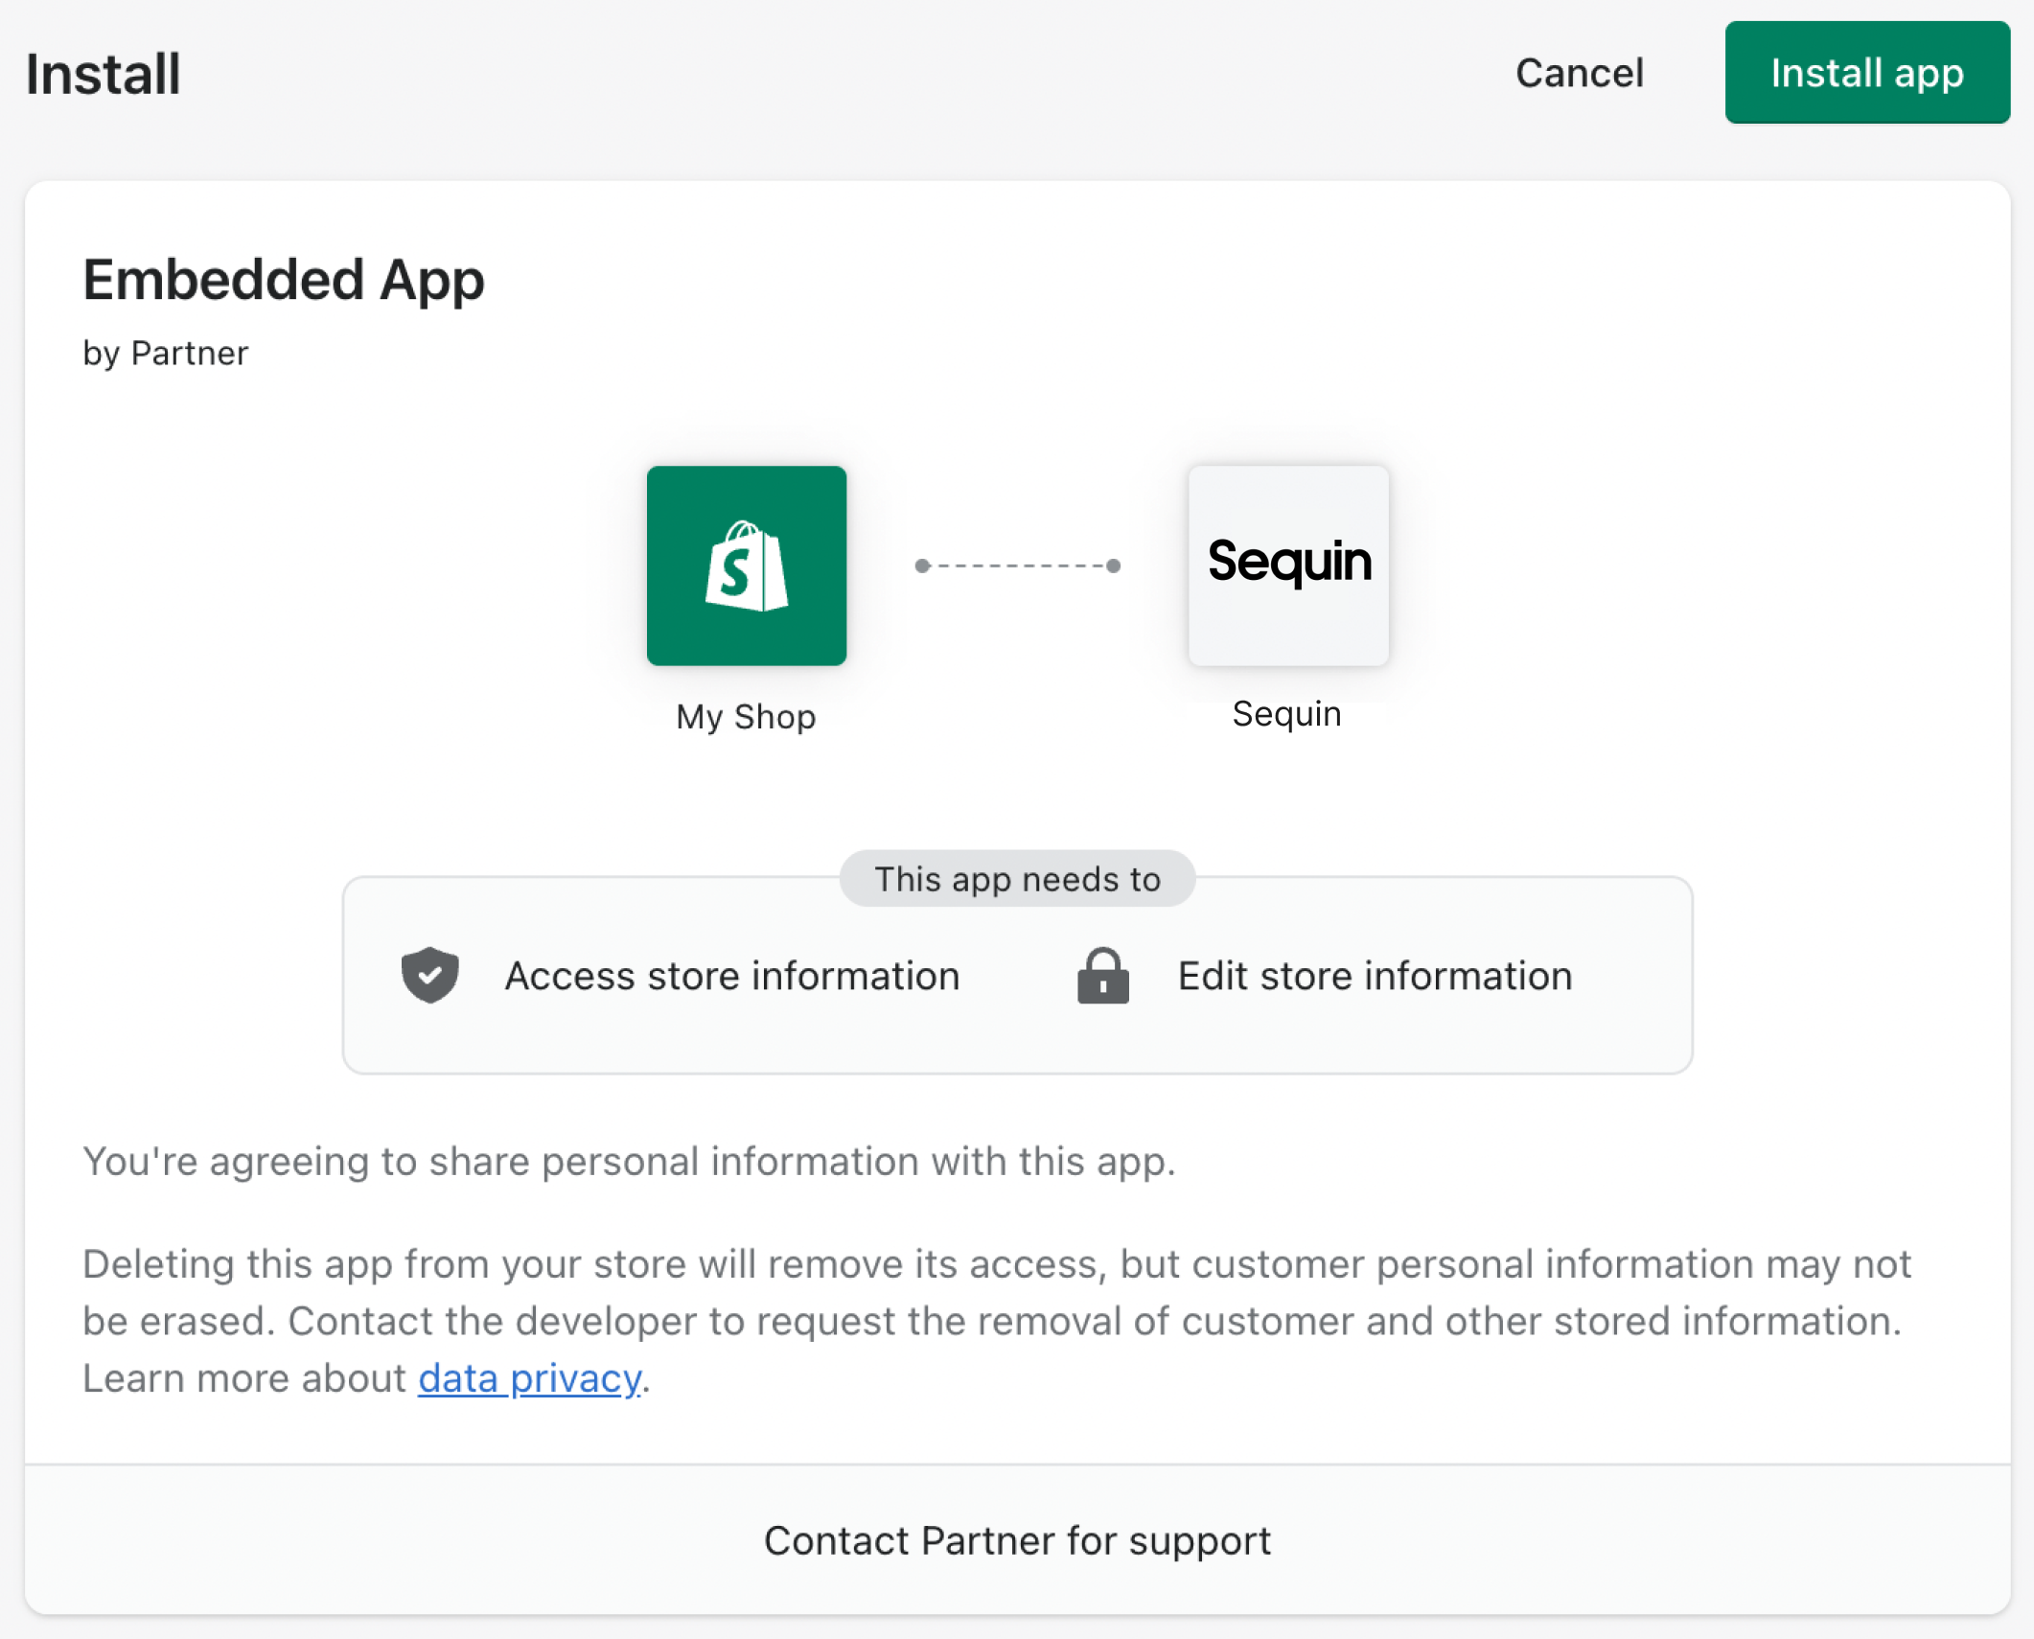Viewport: 2034px width, 1639px height.
Task: Click the My Shop store label
Action: tap(746, 716)
